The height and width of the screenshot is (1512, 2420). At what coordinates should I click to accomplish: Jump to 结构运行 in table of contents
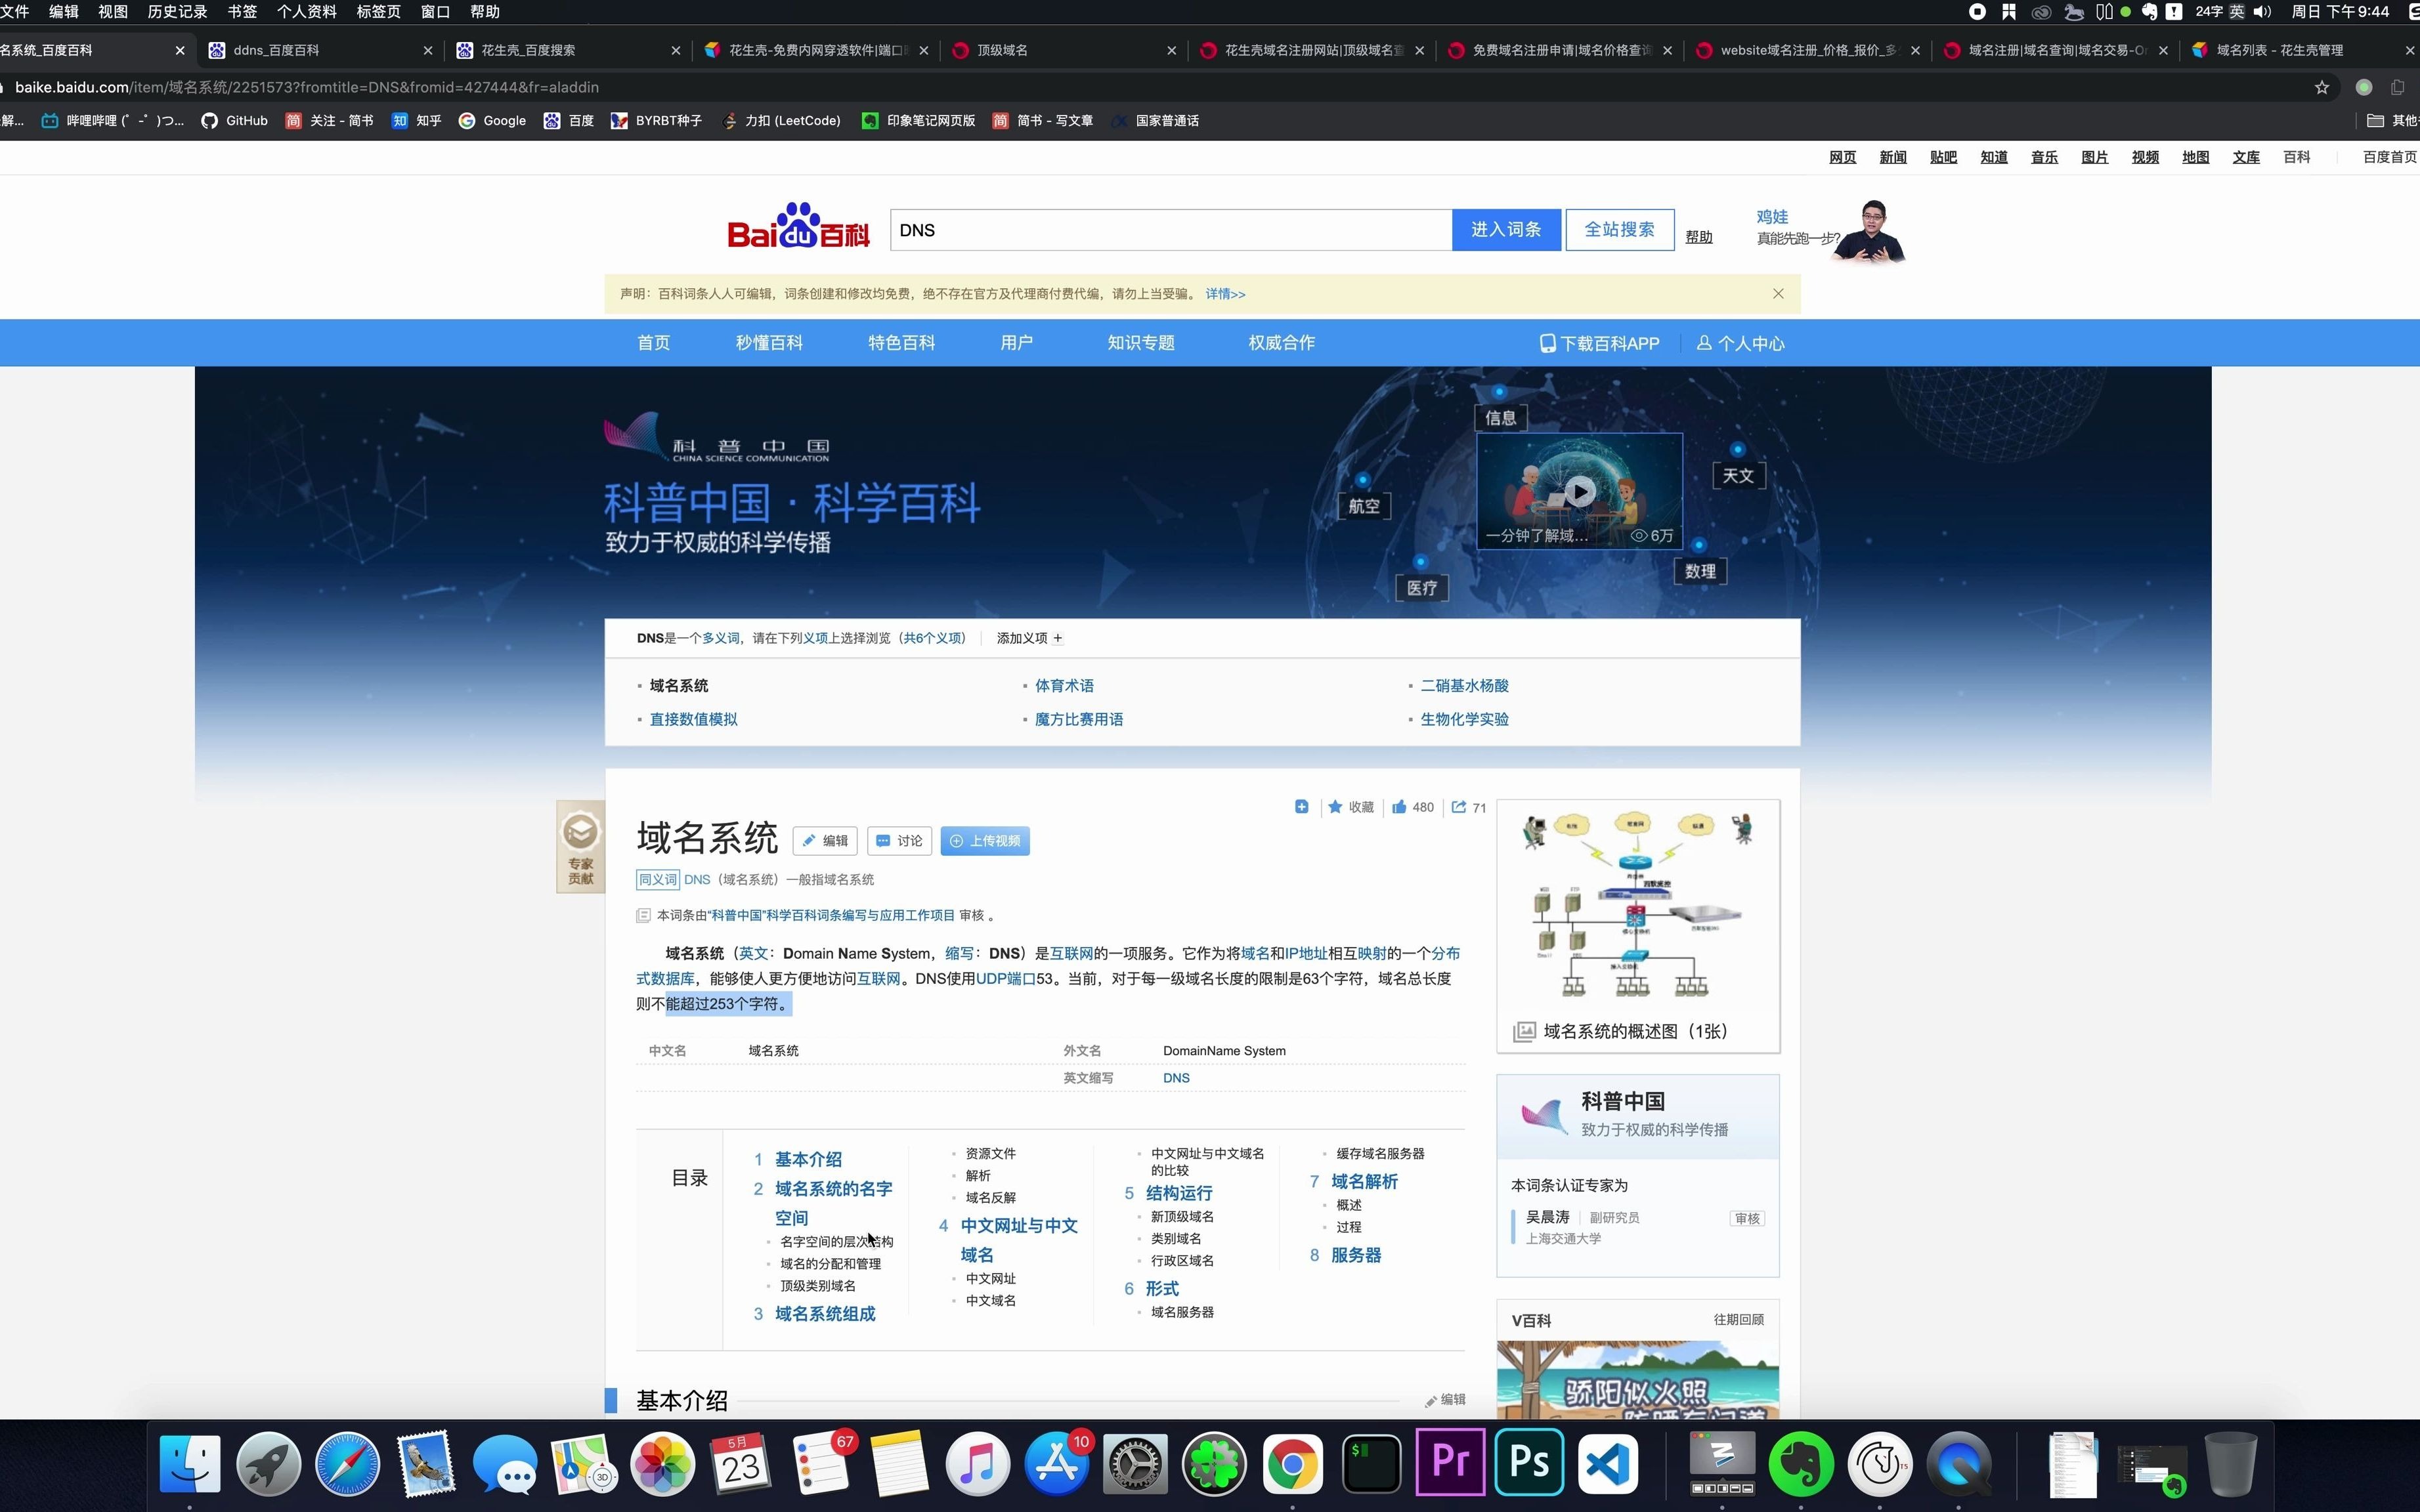(x=1178, y=1194)
